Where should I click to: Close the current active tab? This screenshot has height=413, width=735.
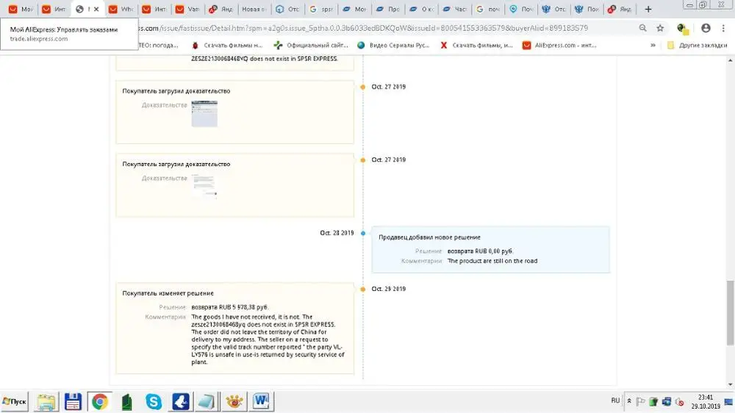96,9
